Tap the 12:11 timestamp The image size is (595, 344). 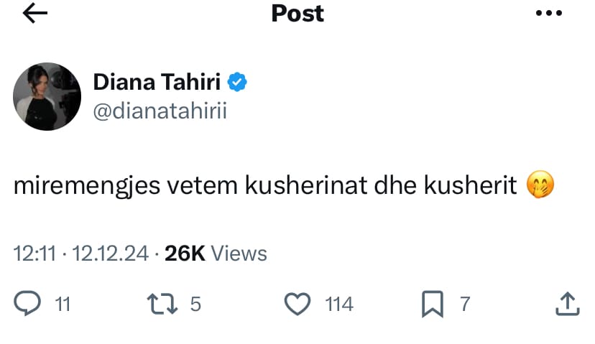(x=33, y=254)
